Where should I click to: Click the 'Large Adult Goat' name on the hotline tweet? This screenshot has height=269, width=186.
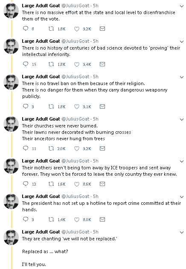[x=41, y=196]
